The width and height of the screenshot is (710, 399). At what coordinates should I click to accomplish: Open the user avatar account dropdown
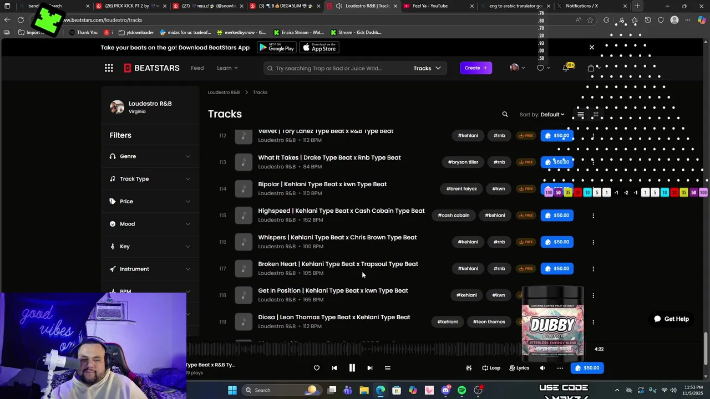(x=517, y=68)
